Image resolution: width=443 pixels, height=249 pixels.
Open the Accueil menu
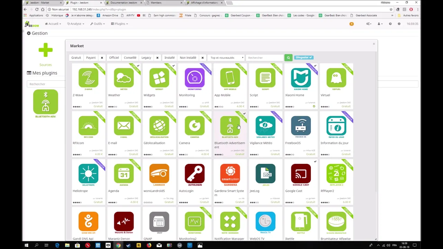click(x=53, y=24)
